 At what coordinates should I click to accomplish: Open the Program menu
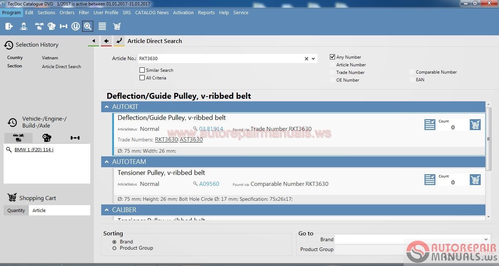pos(11,12)
